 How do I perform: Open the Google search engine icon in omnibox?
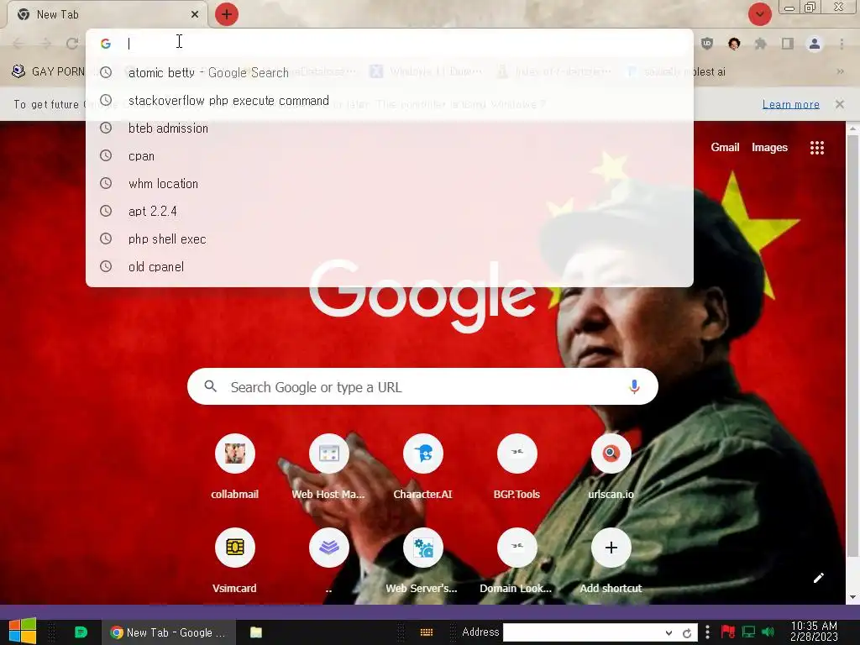pos(106,44)
